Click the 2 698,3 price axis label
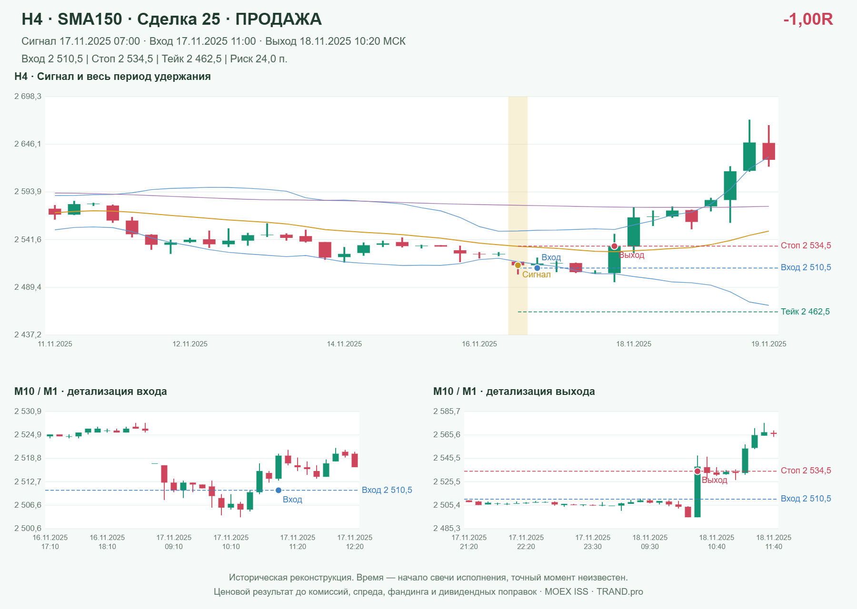 (x=28, y=97)
